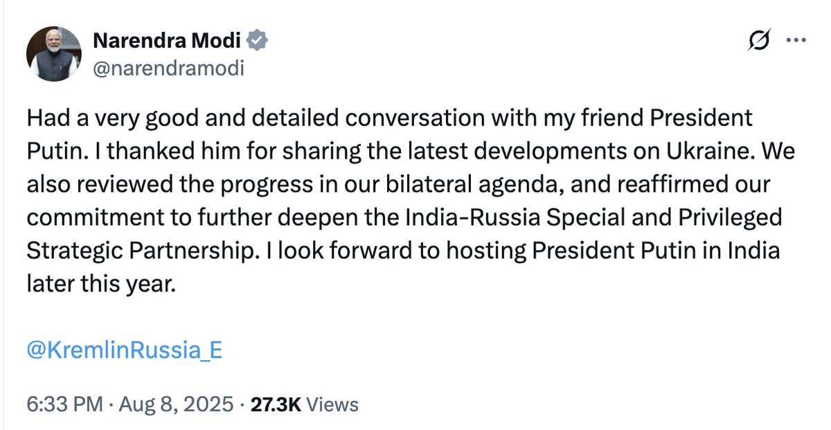Click the Grok slashed-circle icon
Image resolution: width=831 pixels, height=430 pixels.
758,42
